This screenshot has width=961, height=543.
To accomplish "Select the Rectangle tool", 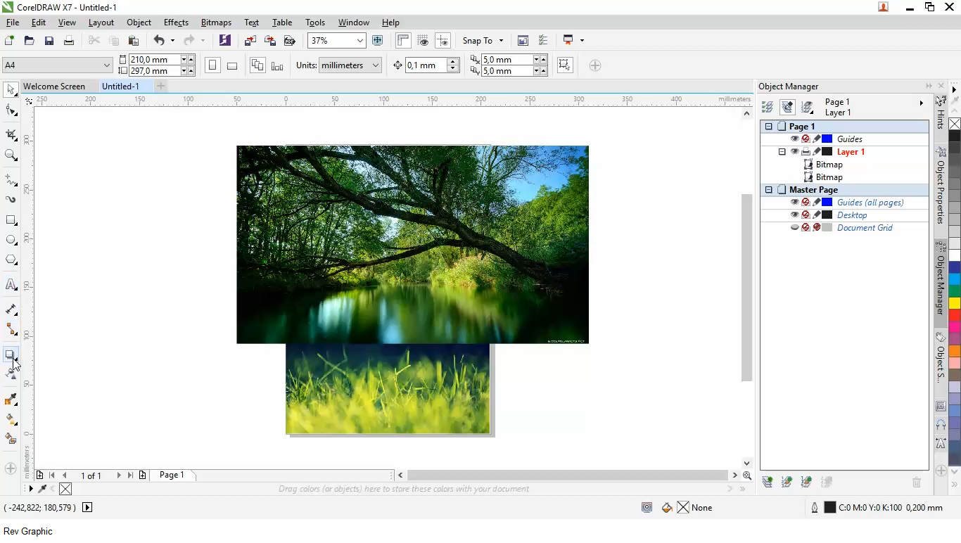I will click(x=11, y=220).
